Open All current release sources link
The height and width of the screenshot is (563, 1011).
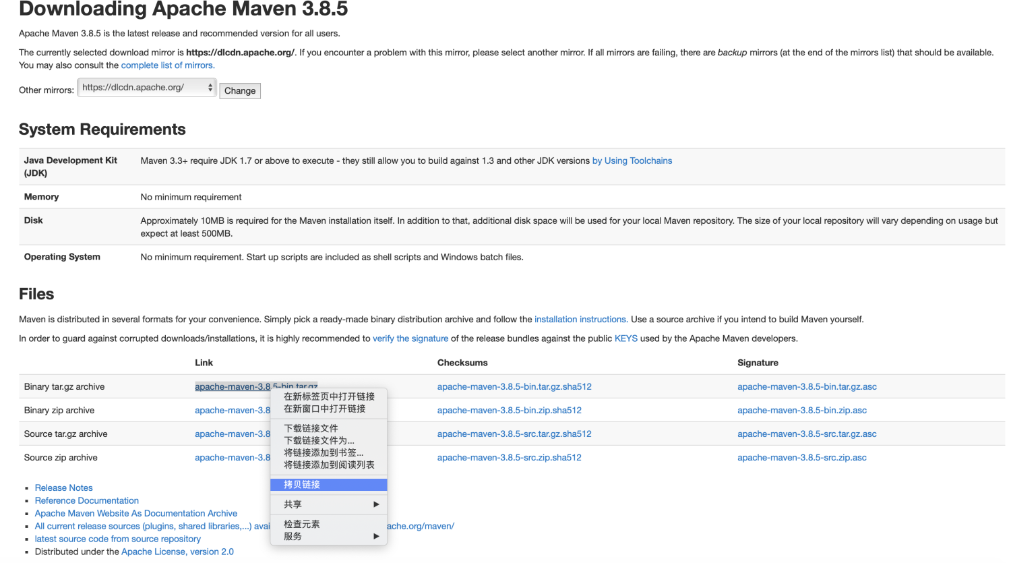click(x=152, y=526)
